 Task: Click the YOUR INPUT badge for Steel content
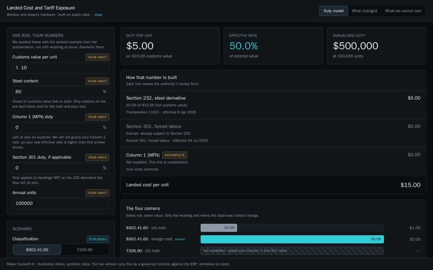pyautogui.click(x=97, y=81)
